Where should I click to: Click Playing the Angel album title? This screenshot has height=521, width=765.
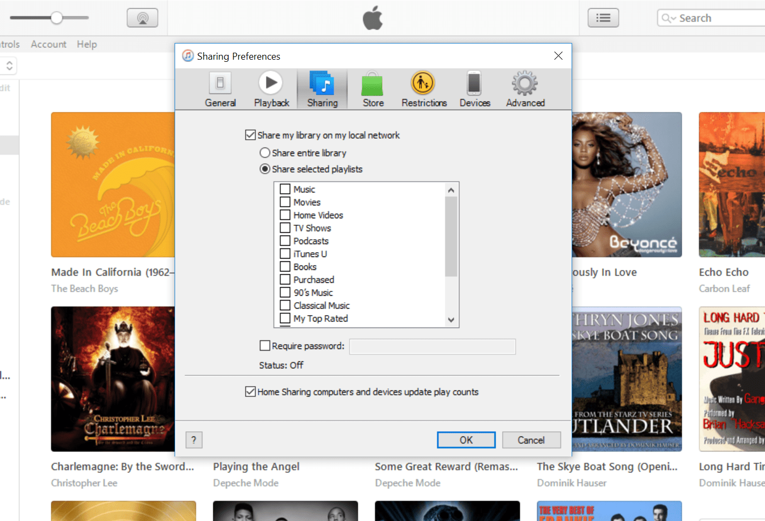pyautogui.click(x=256, y=467)
